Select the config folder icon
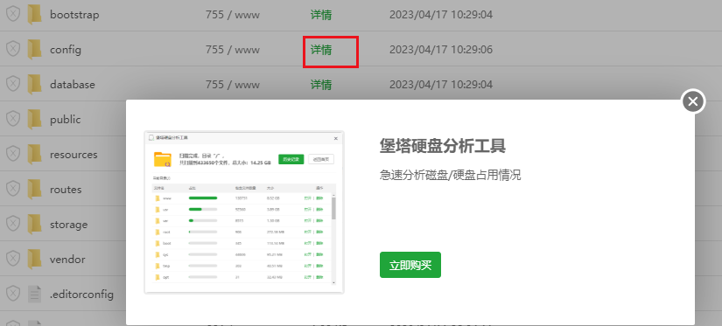This screenshot has height=326, width=722. [x=34, y=49]
